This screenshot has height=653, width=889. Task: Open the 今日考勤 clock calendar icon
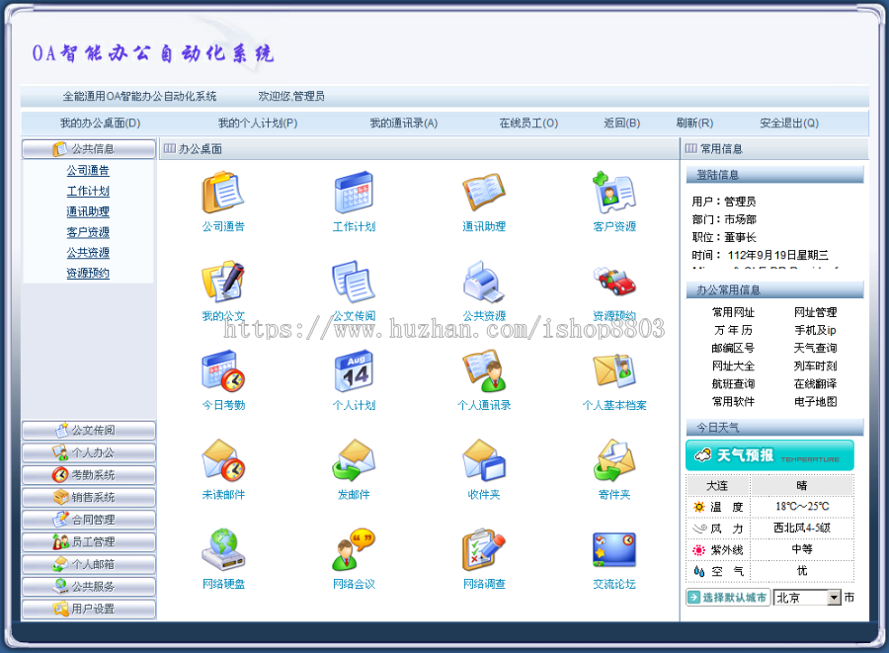pyautogui.click(x=223, y=371)
